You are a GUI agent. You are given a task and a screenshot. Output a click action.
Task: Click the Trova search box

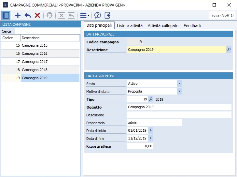(x=222, y=15)
